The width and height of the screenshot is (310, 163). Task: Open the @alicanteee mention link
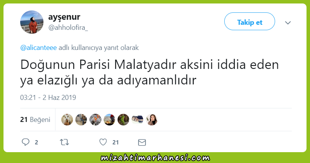click(38, 48)
